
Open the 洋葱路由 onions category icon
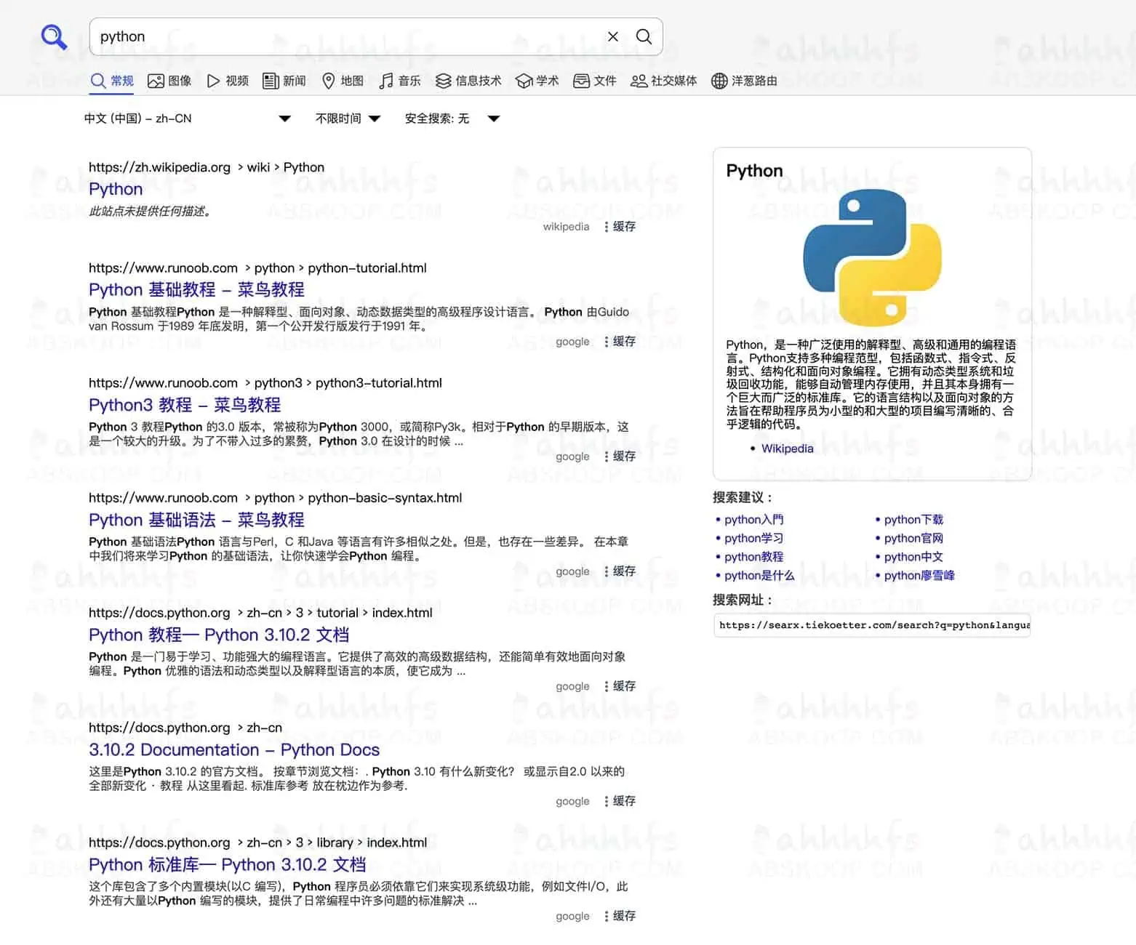coord(719,81)
